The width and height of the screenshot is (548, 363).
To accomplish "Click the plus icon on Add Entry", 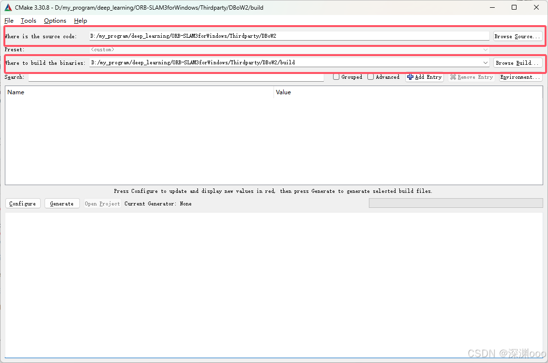I will pos(411,77).
